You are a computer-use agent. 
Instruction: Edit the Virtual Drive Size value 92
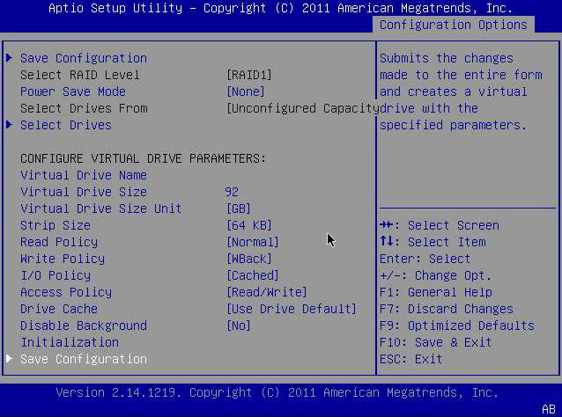[232, 192]
